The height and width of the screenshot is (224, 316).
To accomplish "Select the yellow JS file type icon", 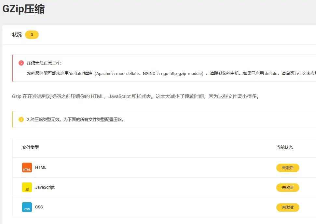I will [27, 187].
